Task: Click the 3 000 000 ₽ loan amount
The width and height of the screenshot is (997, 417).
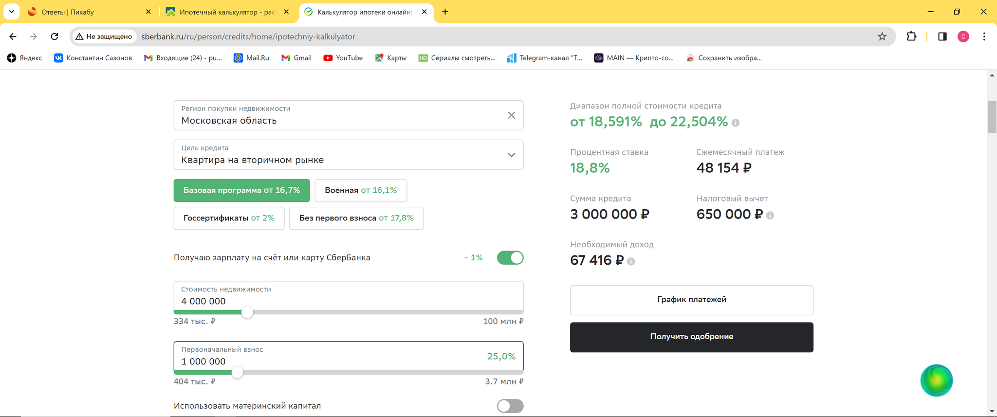Action: pyautogui.click(x=610, y=214)
